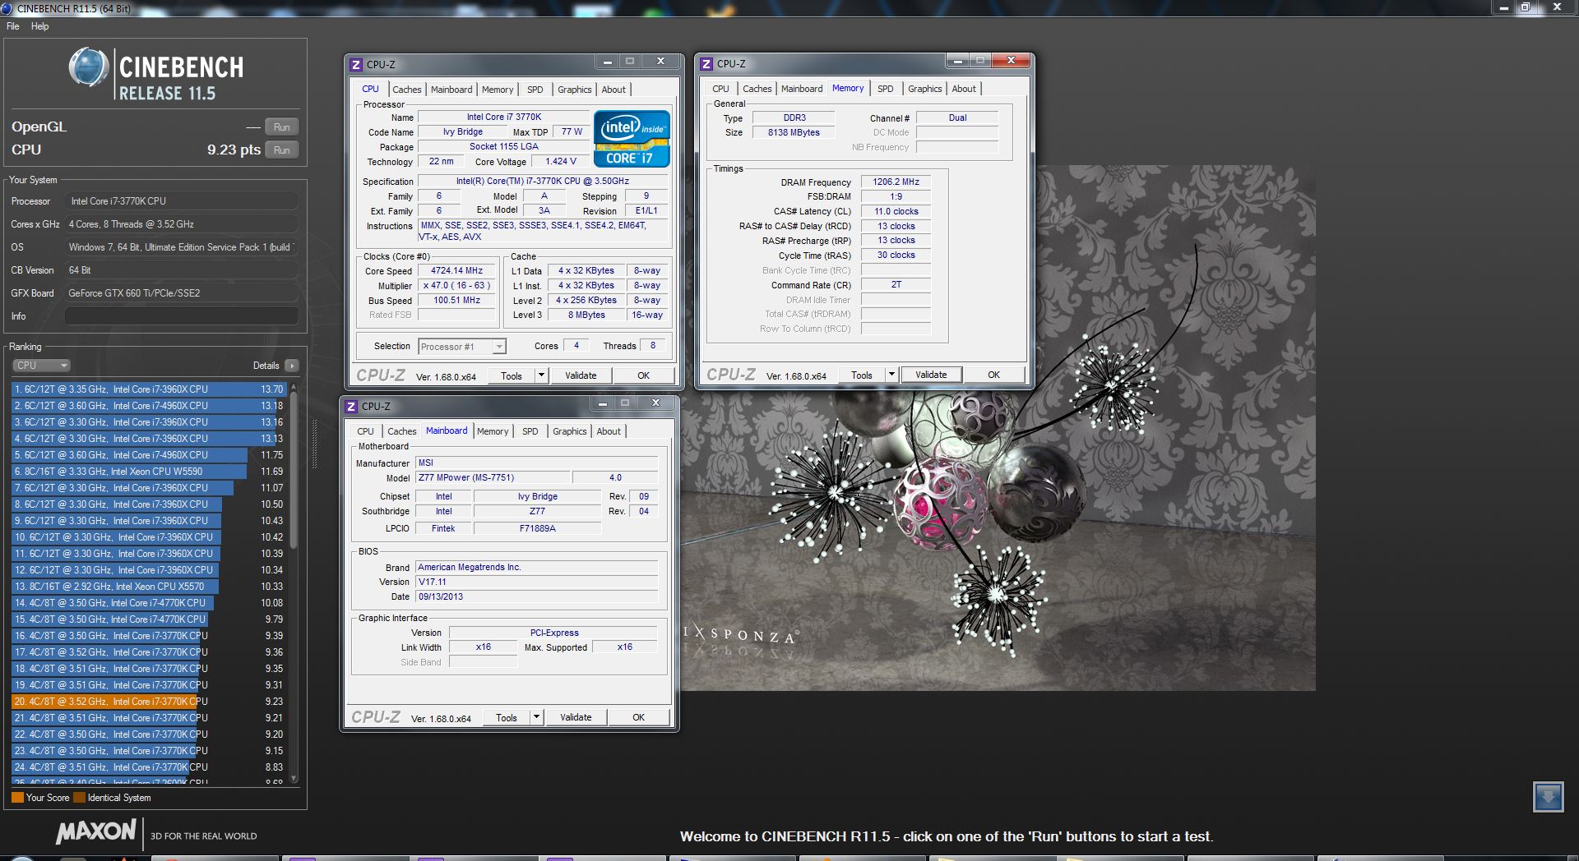Screen dimensions: 1579x861
Task: Click the Intel Core i7 inside logo
Action: (x=632, y=139)
